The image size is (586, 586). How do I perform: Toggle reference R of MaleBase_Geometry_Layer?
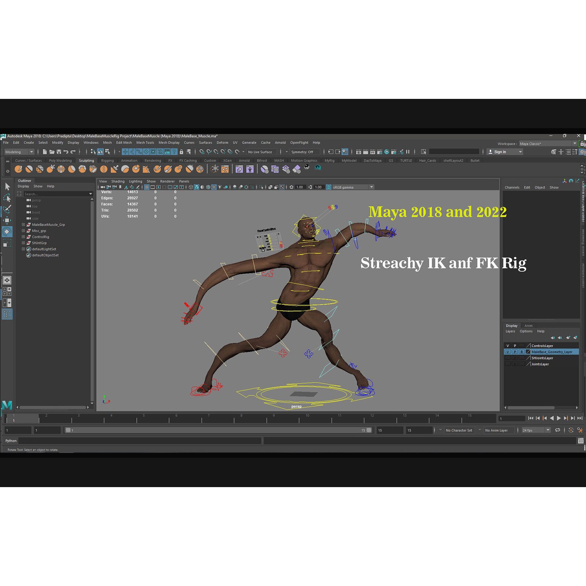coord(522,352)
